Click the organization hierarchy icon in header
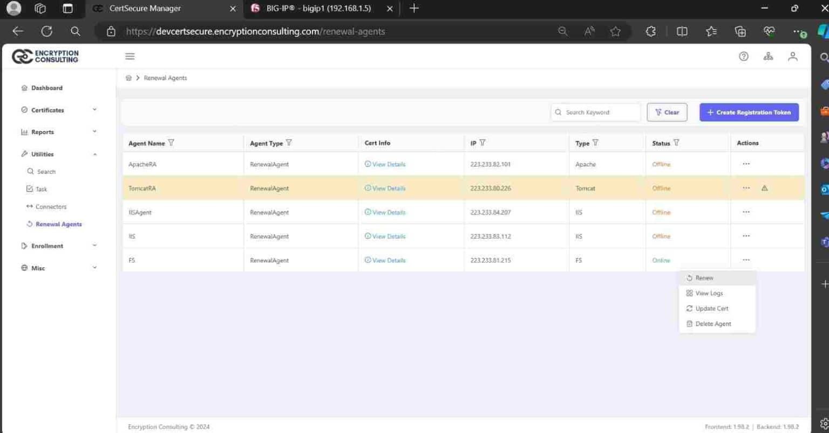 (x=768, y=56)
